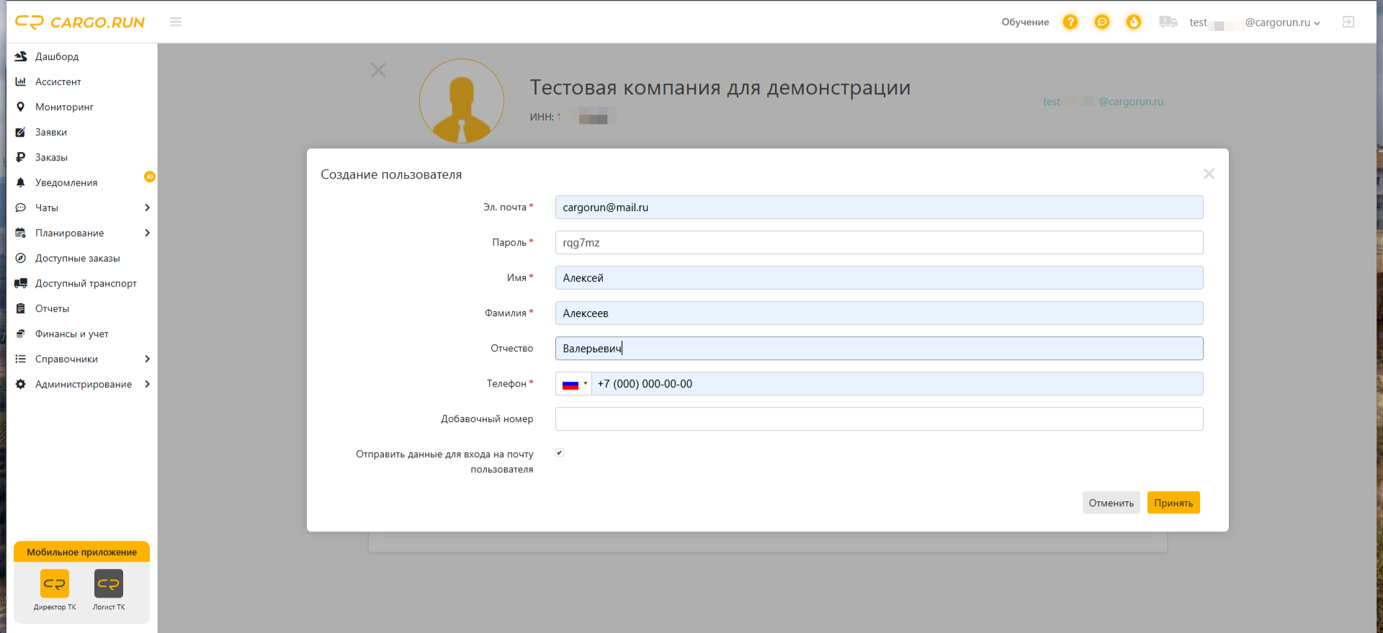The width and height of the screenshot is (1383, 633).
Task: Click the Добавочный номер input field
Action: click(879, 419)
